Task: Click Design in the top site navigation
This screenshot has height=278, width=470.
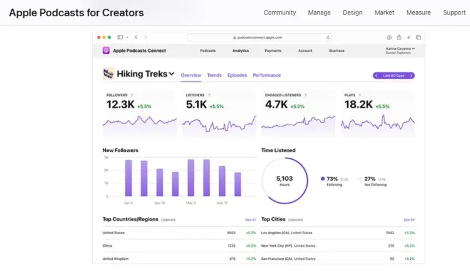Action: click(353, 13)
